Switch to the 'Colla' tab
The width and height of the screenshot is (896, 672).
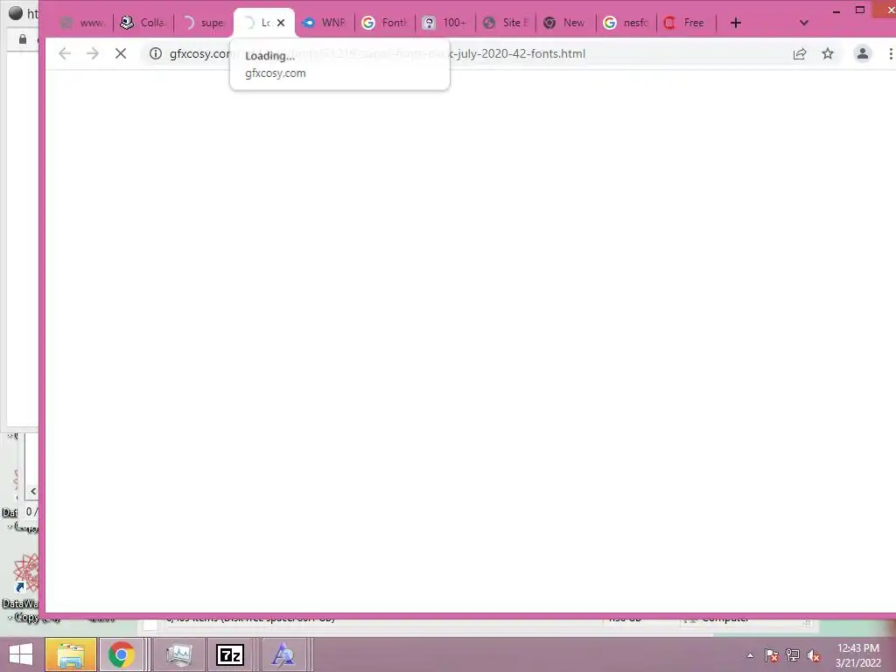pos(144,23)
